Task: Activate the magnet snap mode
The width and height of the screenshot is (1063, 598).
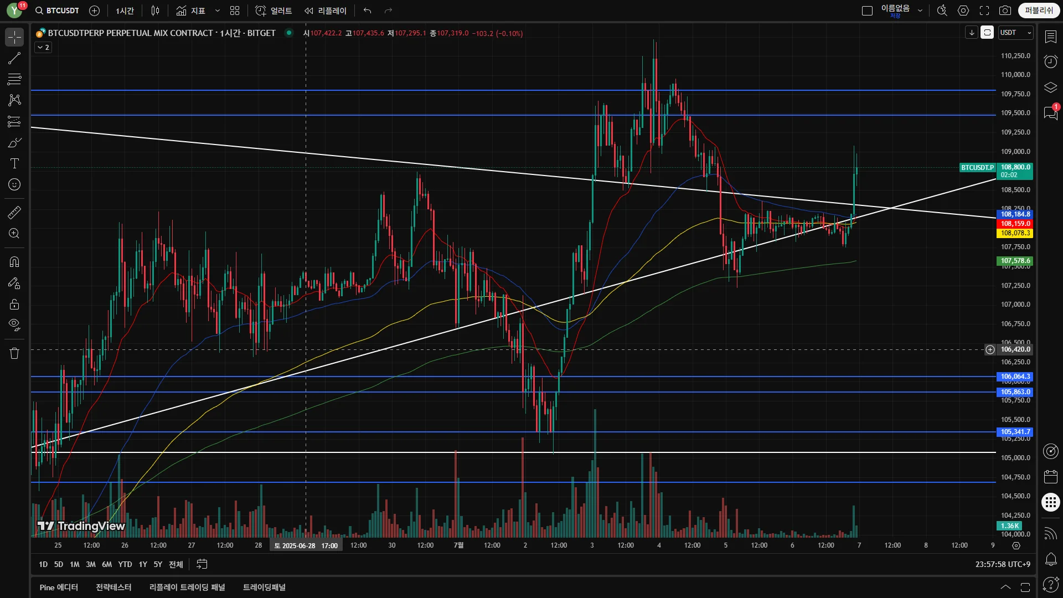Action: coord(14,261)
